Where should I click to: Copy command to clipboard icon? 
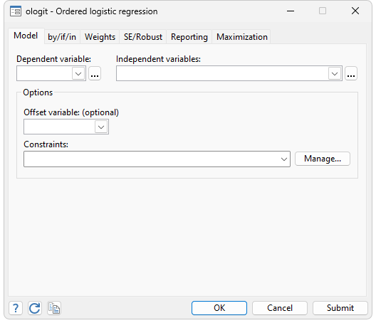click(x=54, y=308)
